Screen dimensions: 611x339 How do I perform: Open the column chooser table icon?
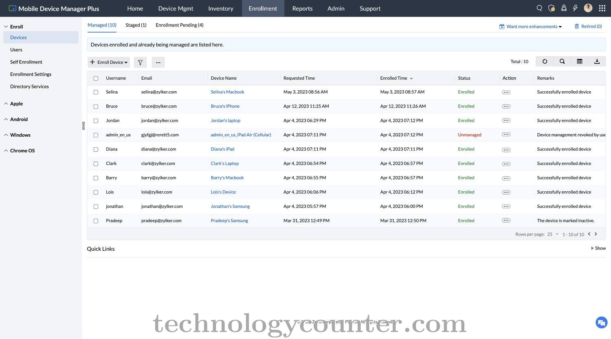580,61
